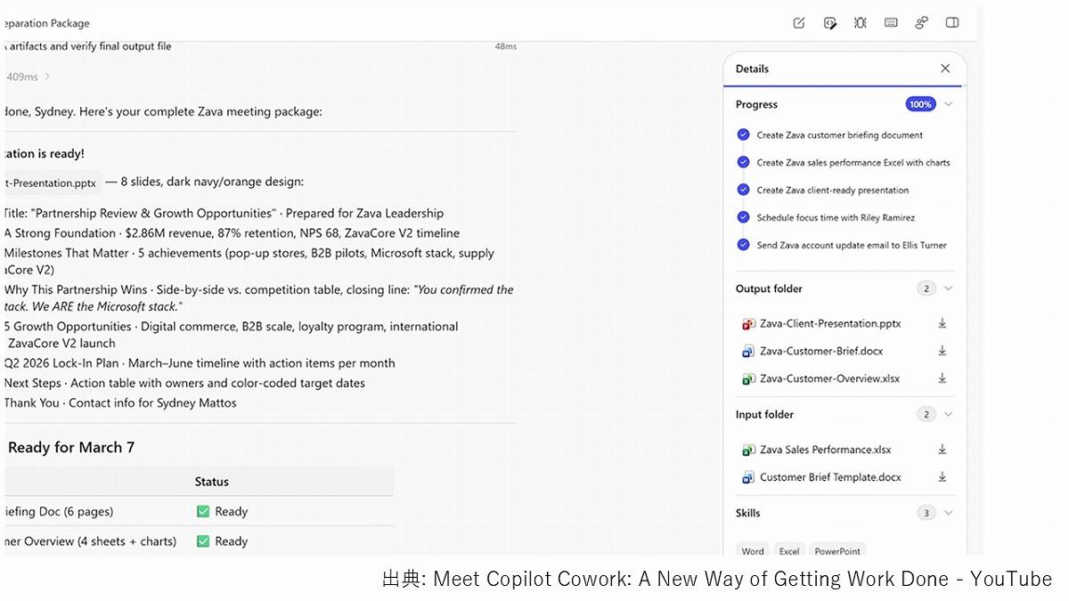The image size is (1069, 601).
Task: Close the Details panel
Action: tap(945, 69)
